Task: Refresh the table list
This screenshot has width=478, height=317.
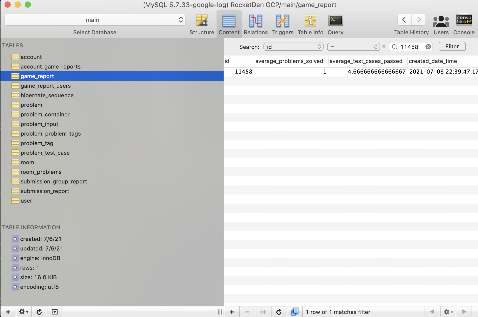Action: click(x=39, y=312)
